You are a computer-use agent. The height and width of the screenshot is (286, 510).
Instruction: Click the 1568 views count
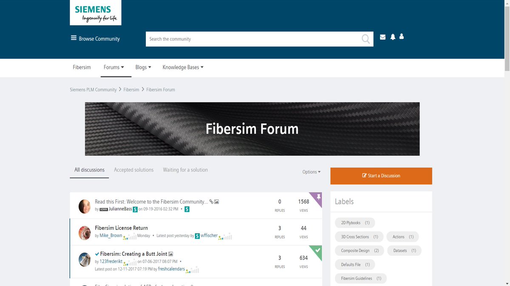(303, 202)
